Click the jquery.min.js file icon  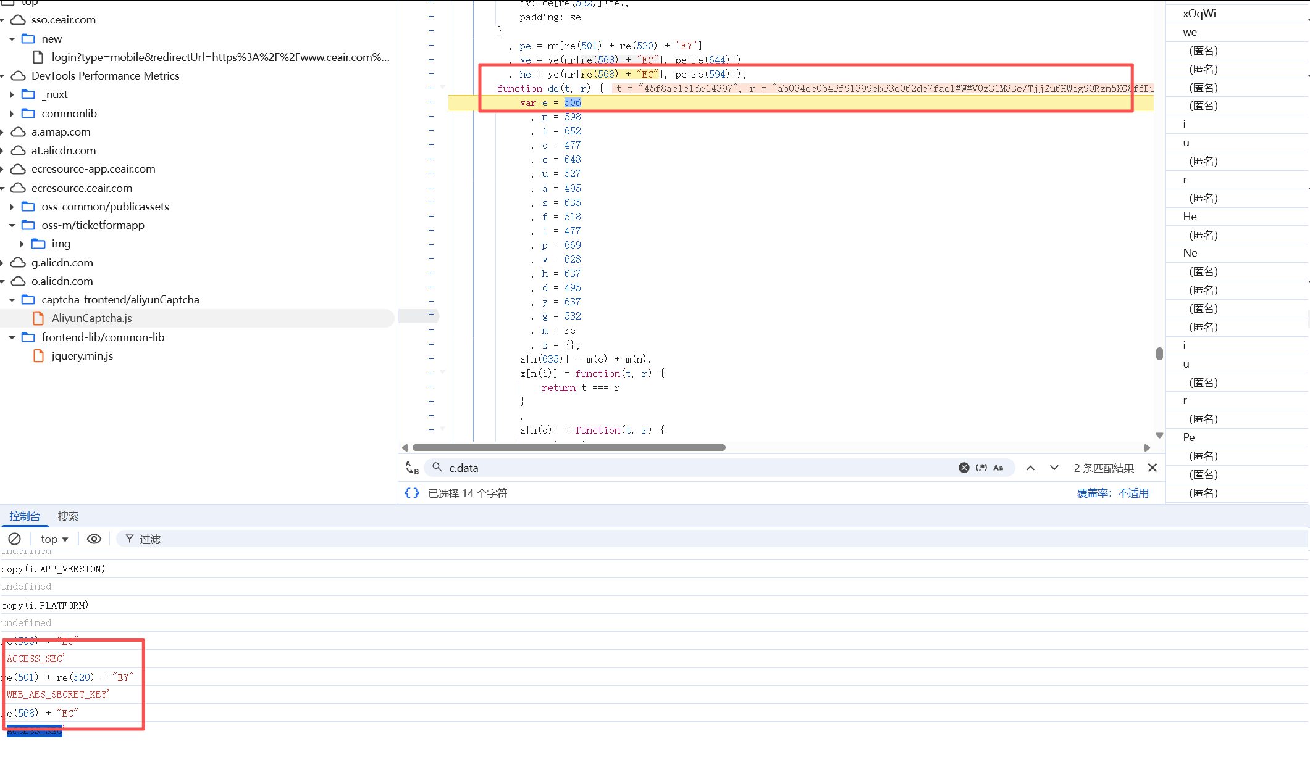(38, 355)
